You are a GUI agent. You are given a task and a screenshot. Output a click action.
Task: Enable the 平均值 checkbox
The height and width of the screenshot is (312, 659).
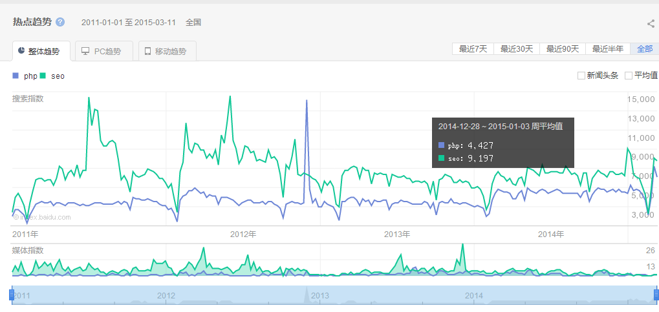pos(629,76)
